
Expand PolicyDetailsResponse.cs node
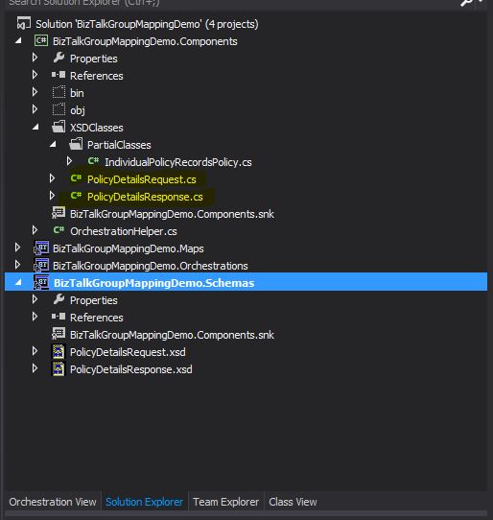coord(52,196)
